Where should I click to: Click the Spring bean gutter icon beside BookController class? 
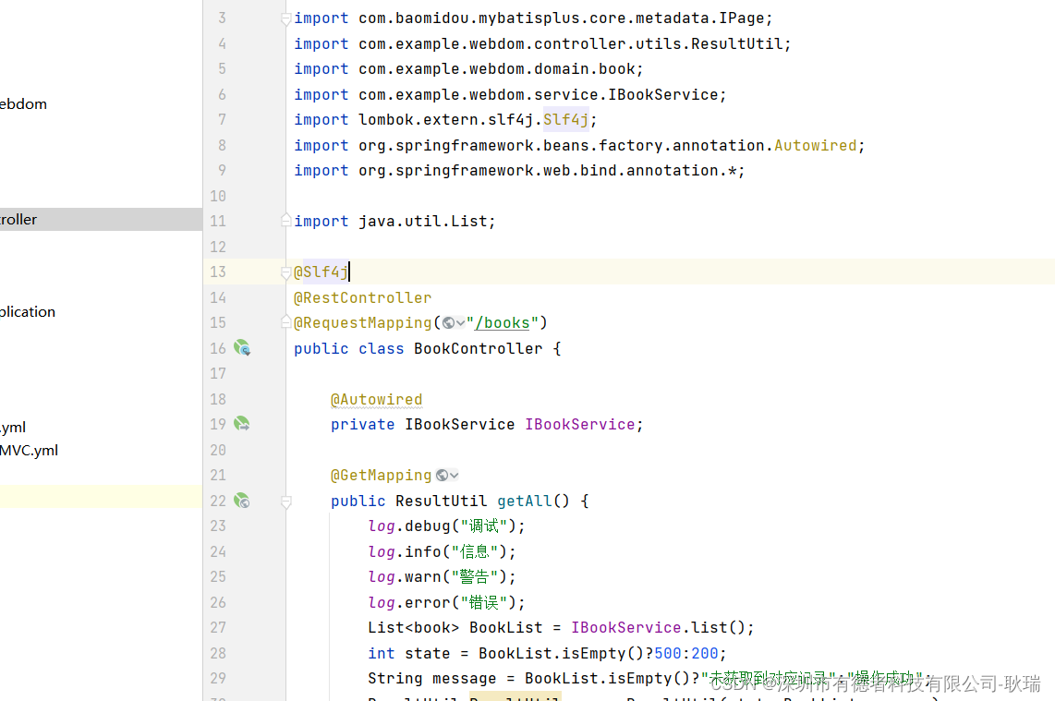point(242,348)
